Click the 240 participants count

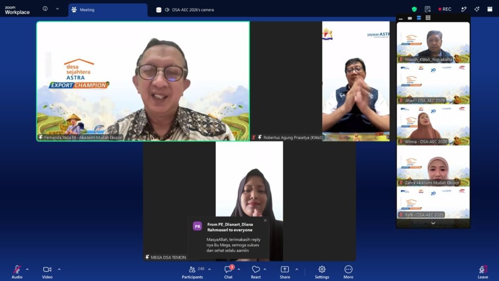pyautogui.click(x=201, y=269)
